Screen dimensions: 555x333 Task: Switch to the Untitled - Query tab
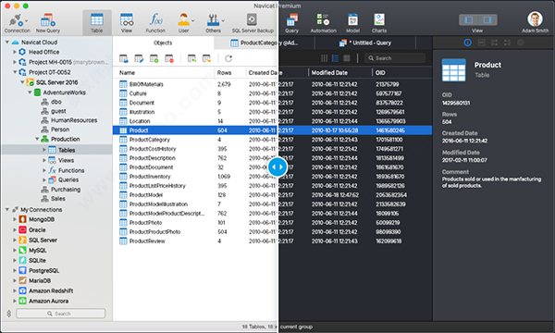[365, 43]
